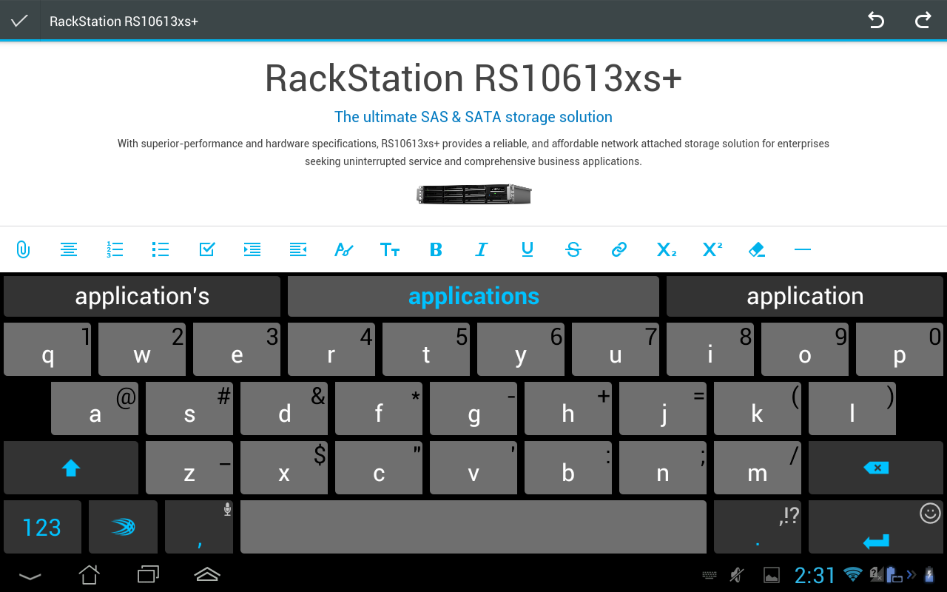
Task: Clear formatting with the eraser icon
Action: point(756,249)
